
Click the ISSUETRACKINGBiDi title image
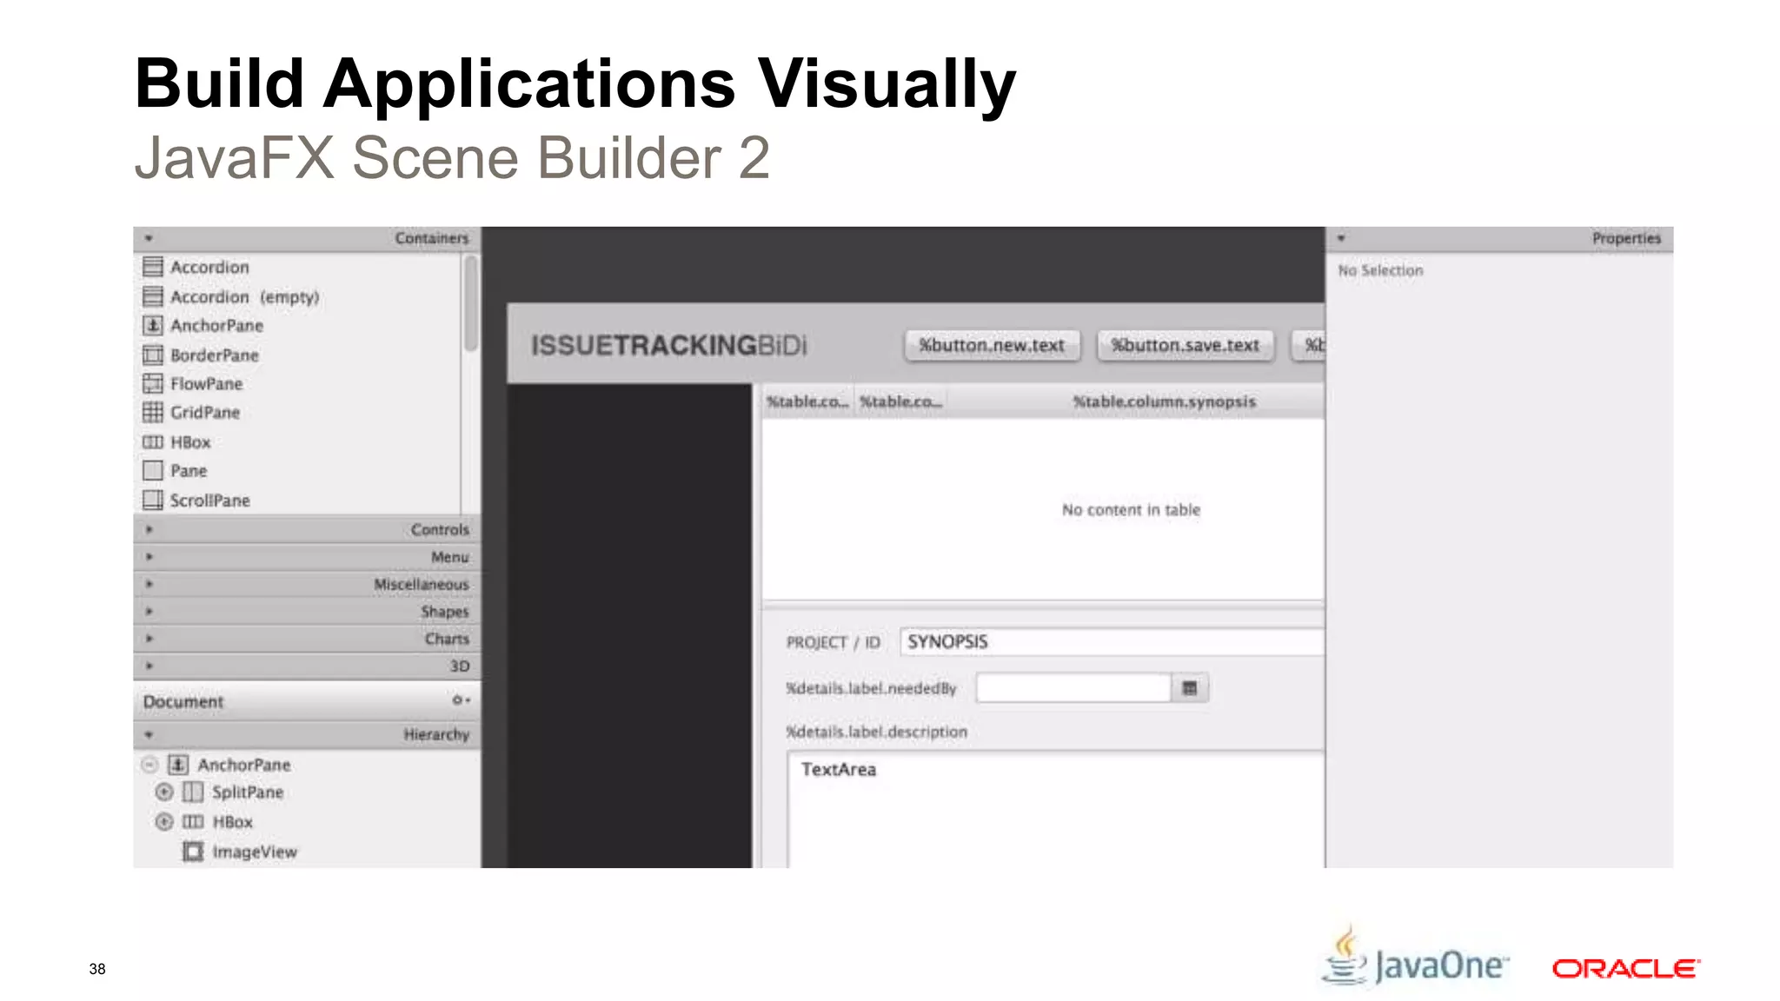(x=669, y=345)
